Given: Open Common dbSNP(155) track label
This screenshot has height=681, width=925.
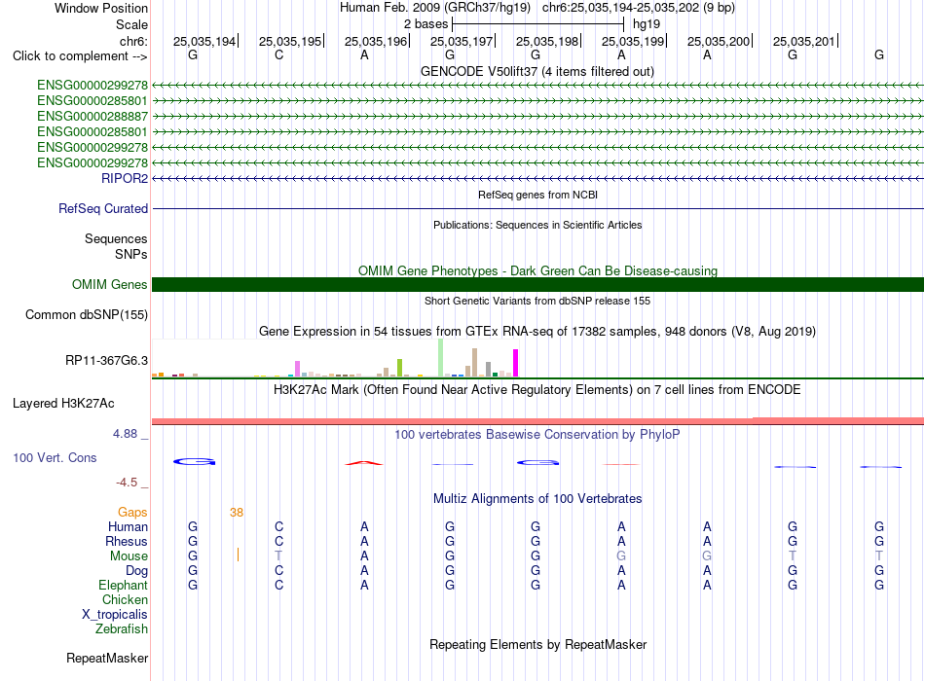Looking at the screenshot, I should point(87,315).
